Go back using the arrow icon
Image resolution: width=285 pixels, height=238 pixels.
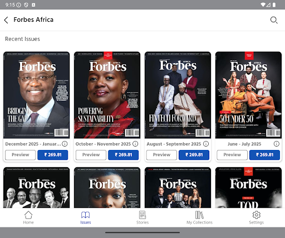[x=6, y=20]
